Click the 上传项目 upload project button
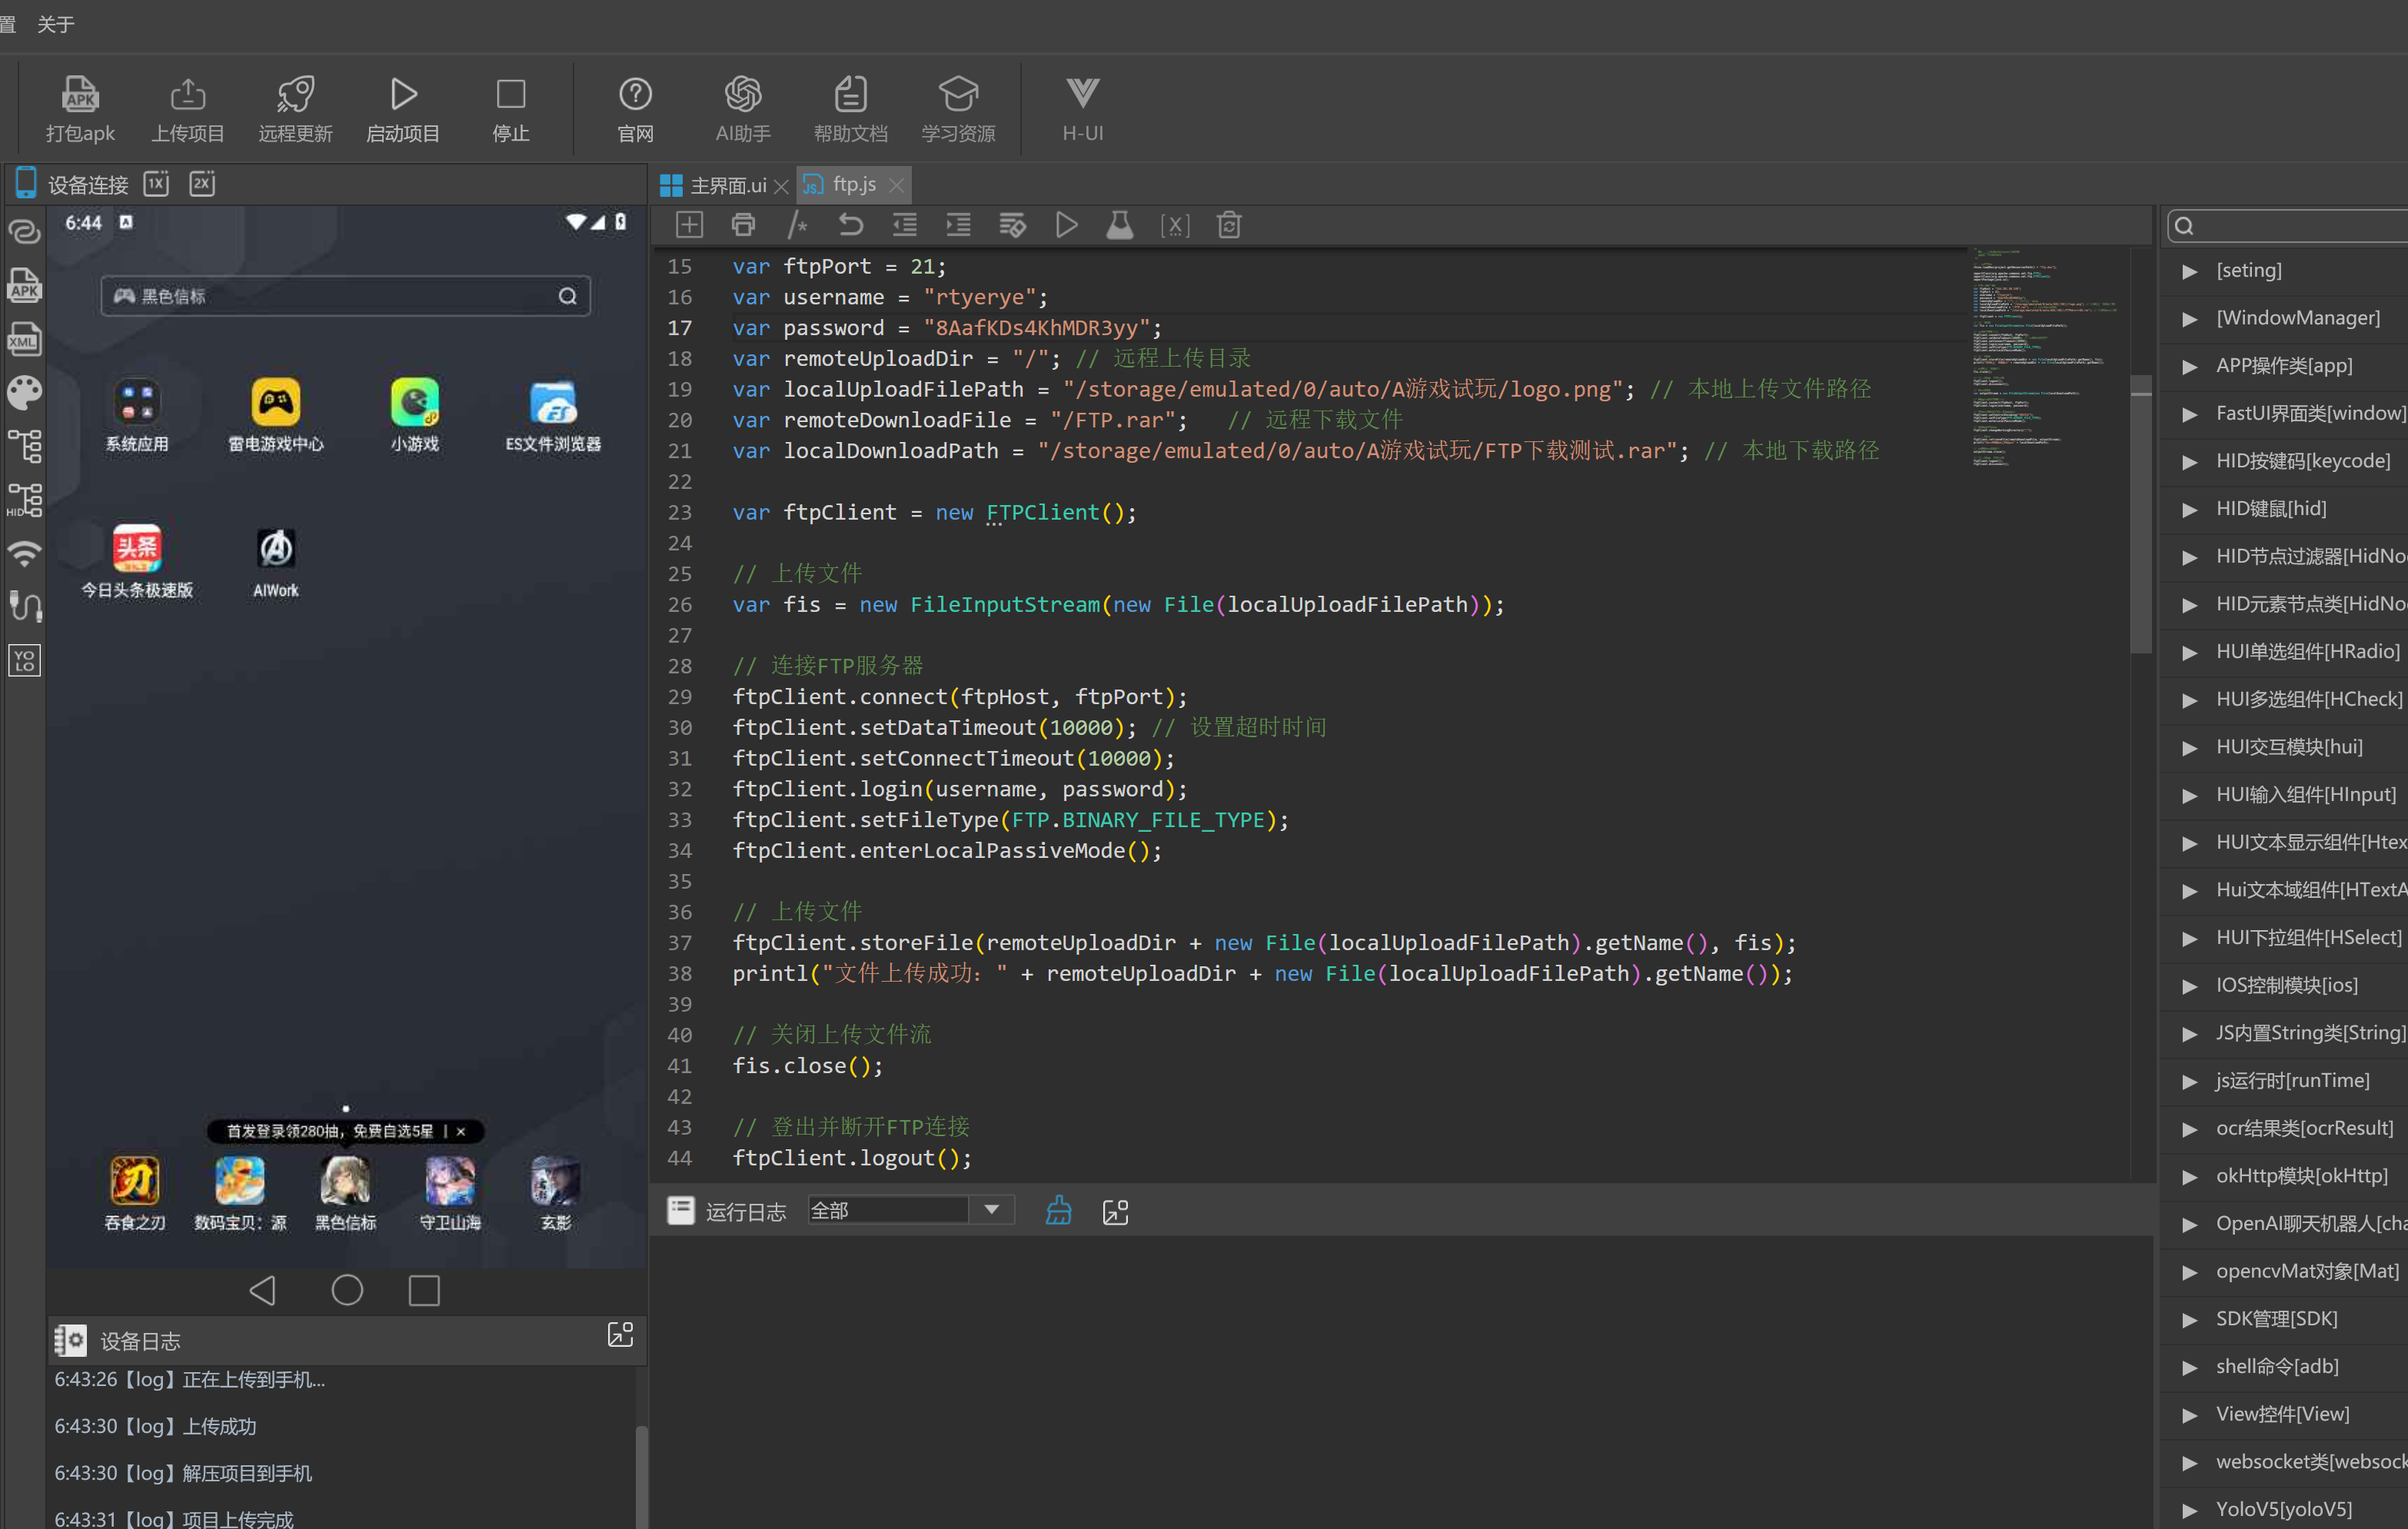 187,109
